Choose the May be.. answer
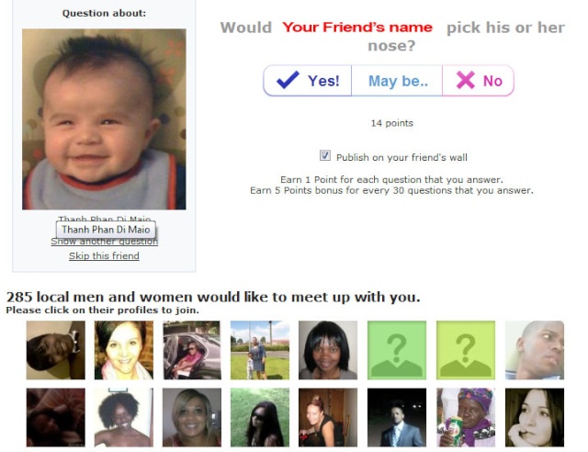Viewport: 588px width, 452px height. coord(397,81)
